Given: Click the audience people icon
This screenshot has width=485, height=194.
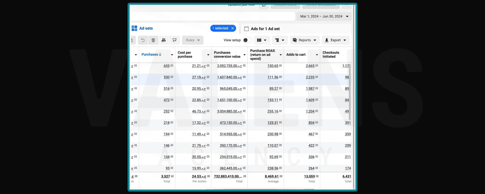Looking at the screenshot, I should click(164, 40).
